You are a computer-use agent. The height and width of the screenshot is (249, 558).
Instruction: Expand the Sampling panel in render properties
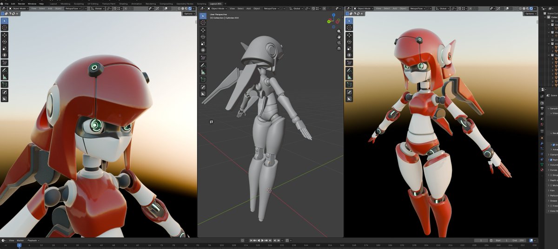(x=552, y=109)
